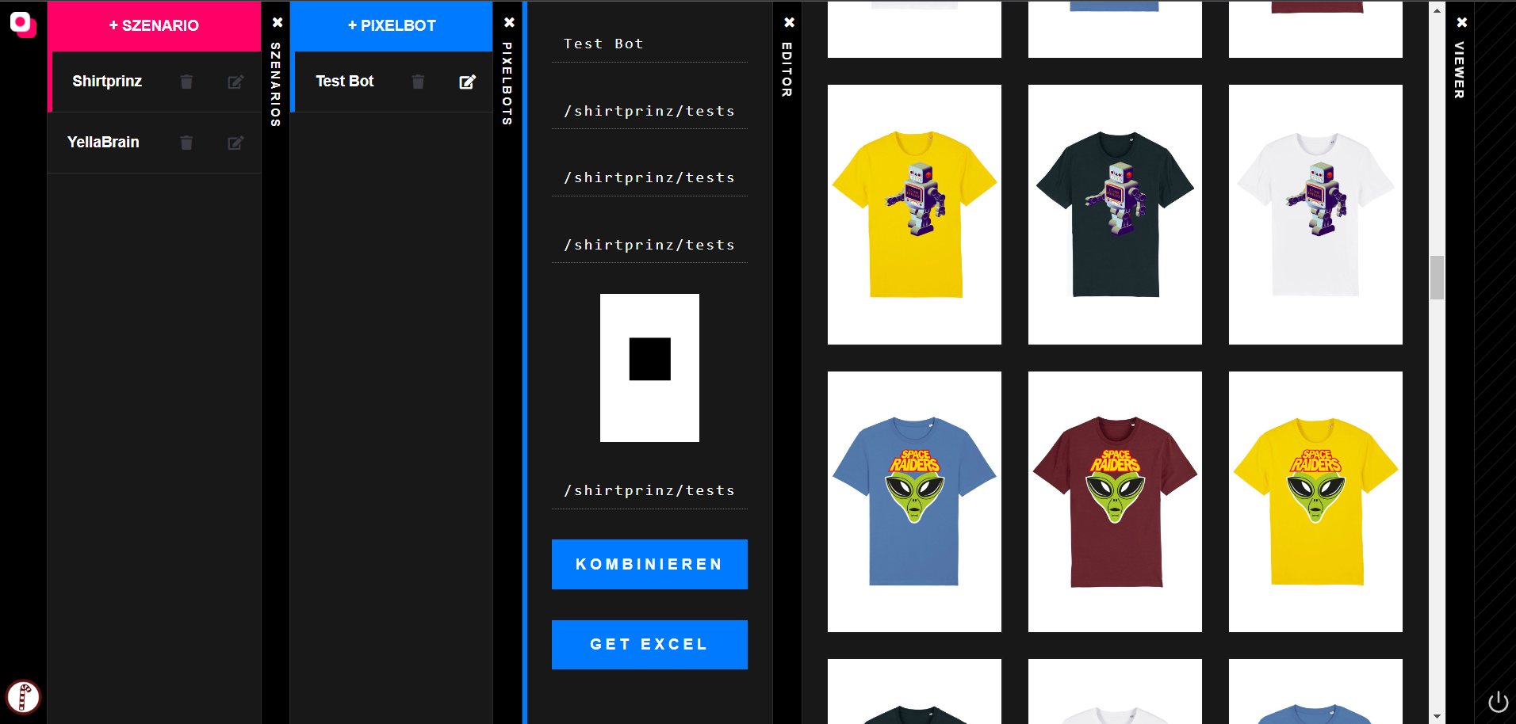This screenshot has width=1516, height=724.
Task: Click the /shirtprinz/tests field below the preview
Action: tap(649, 490)
